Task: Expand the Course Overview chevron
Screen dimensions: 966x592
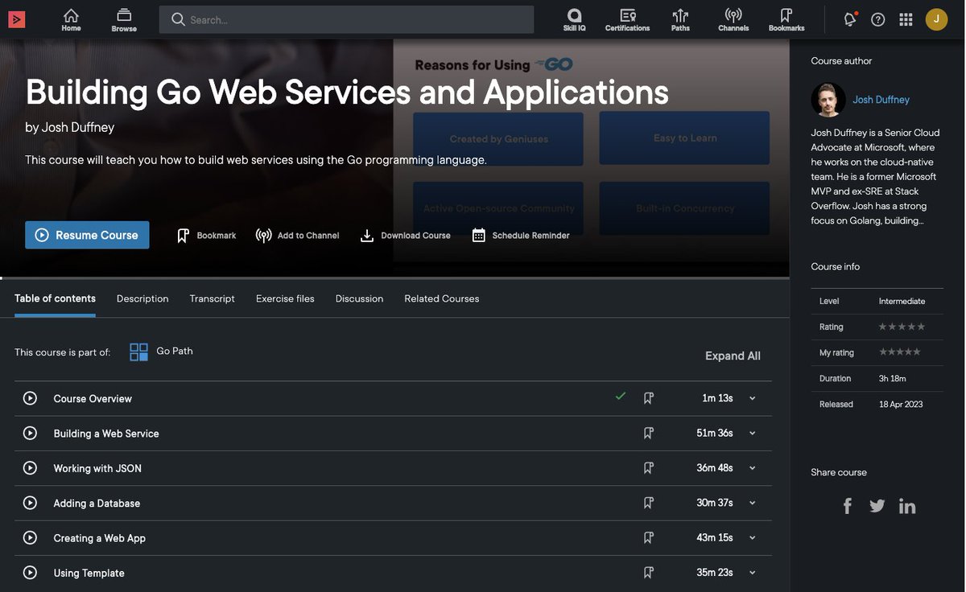Action: click(x=753, y=398)
